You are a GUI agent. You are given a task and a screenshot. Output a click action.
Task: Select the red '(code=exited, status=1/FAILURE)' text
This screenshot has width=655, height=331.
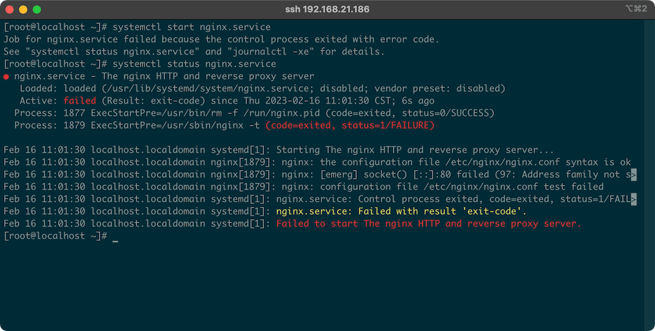tap(349, 126)
